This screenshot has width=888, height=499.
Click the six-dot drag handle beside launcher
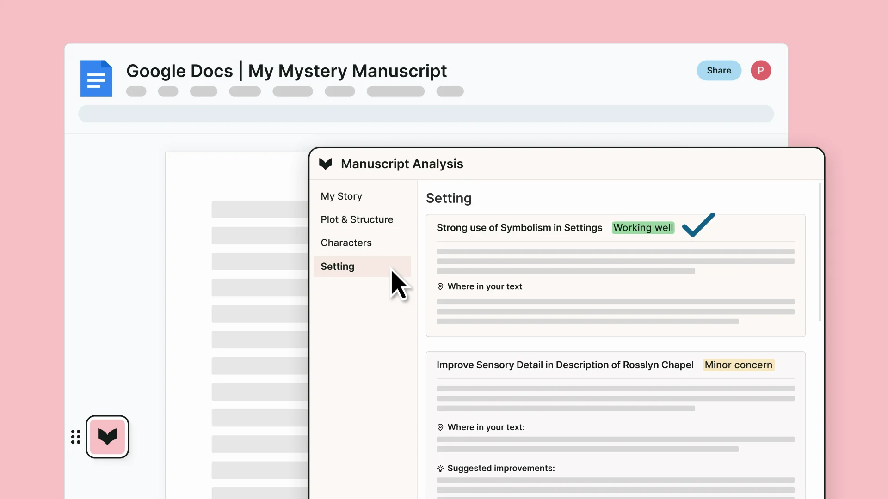(x=76, y=437)
